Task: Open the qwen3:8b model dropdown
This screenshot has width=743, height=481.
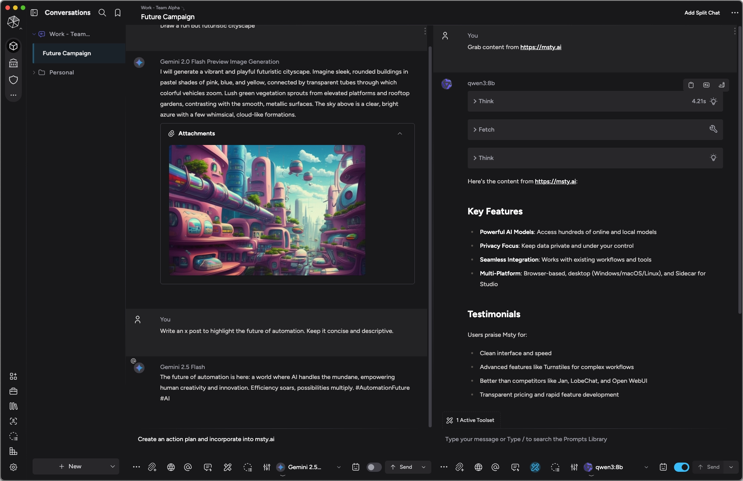Action: coord(616,467)
